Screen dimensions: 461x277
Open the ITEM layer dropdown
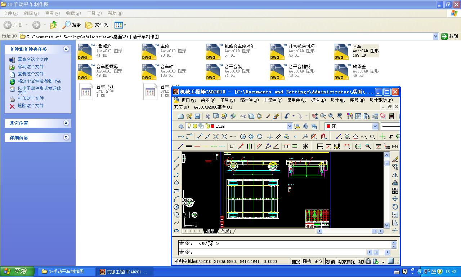[290, 126]
